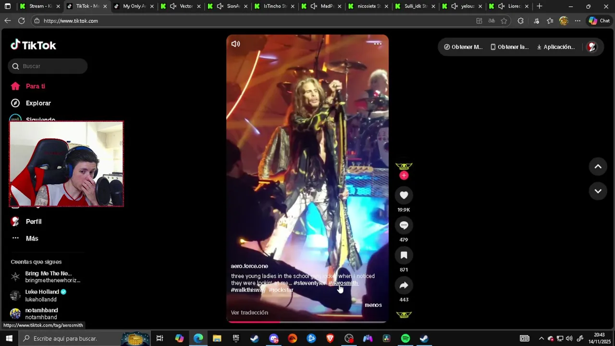The image size is (615, 346).
Task: Click the #rockstar hashtag
Action: click(x=281, y=290)
